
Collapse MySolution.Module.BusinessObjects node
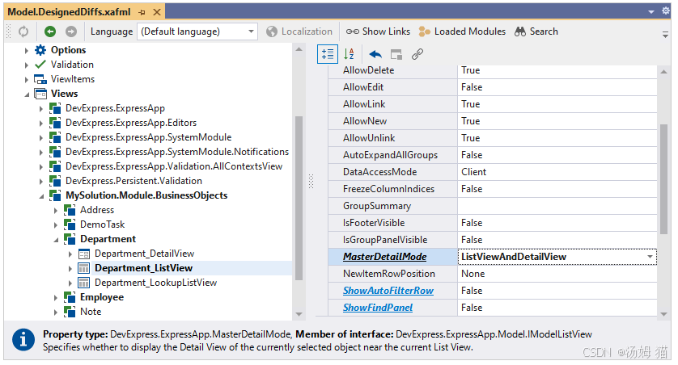(x=41, y=196)
